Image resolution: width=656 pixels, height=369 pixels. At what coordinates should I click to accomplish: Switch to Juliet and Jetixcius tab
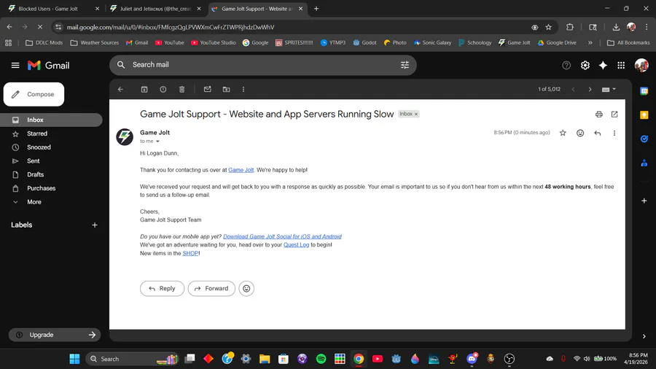click(x=155, y=9)
